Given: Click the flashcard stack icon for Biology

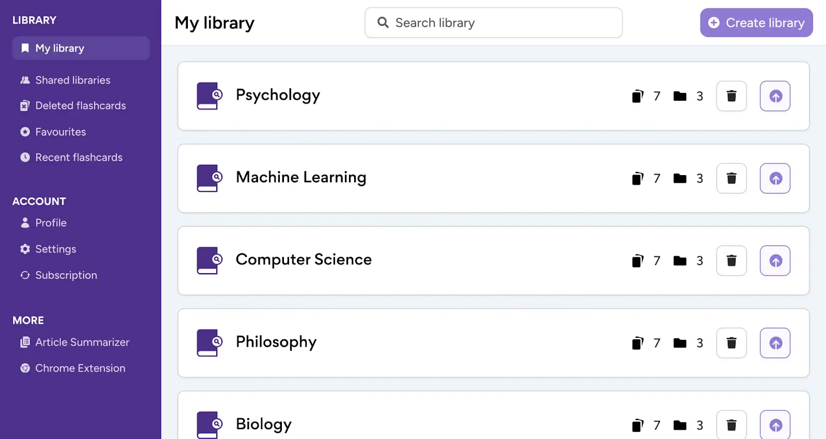Looking at the screenshot, I should point(638,425).
